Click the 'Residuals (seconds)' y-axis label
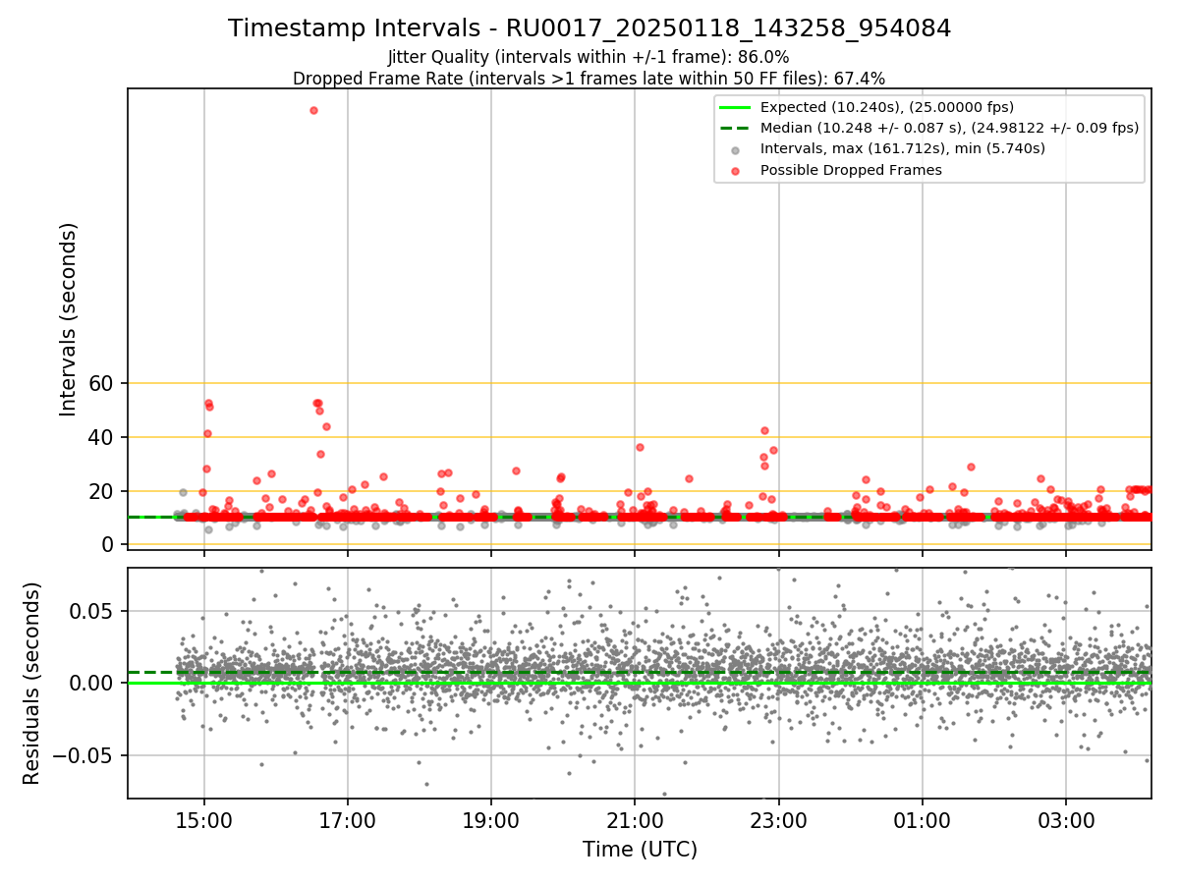Image resolution: width=1179 pixels, height=884 pixels. coord(32,683)
